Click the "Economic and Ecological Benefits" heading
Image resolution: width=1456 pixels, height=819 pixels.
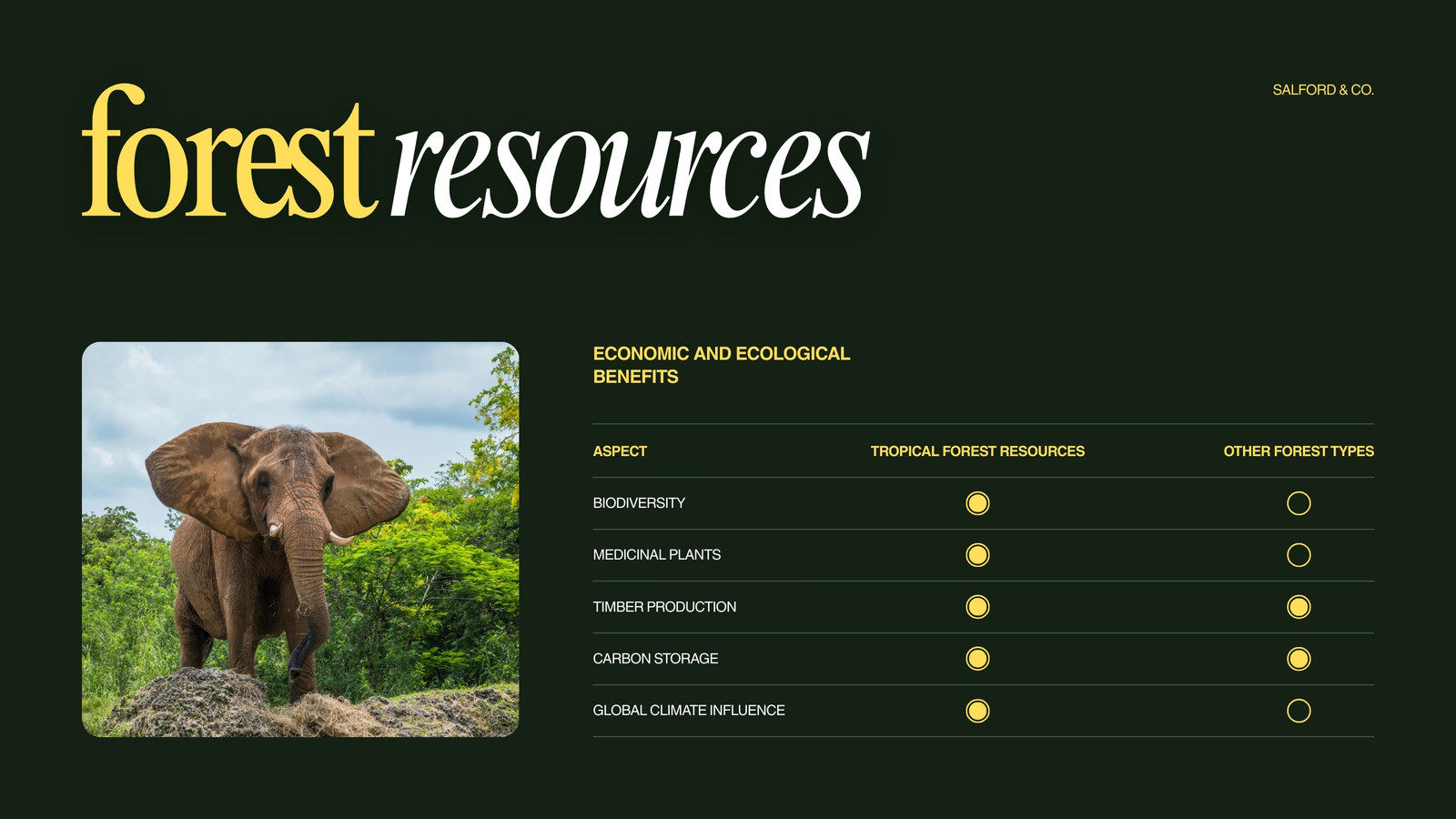pyautogui.click(x=722, y=365)
